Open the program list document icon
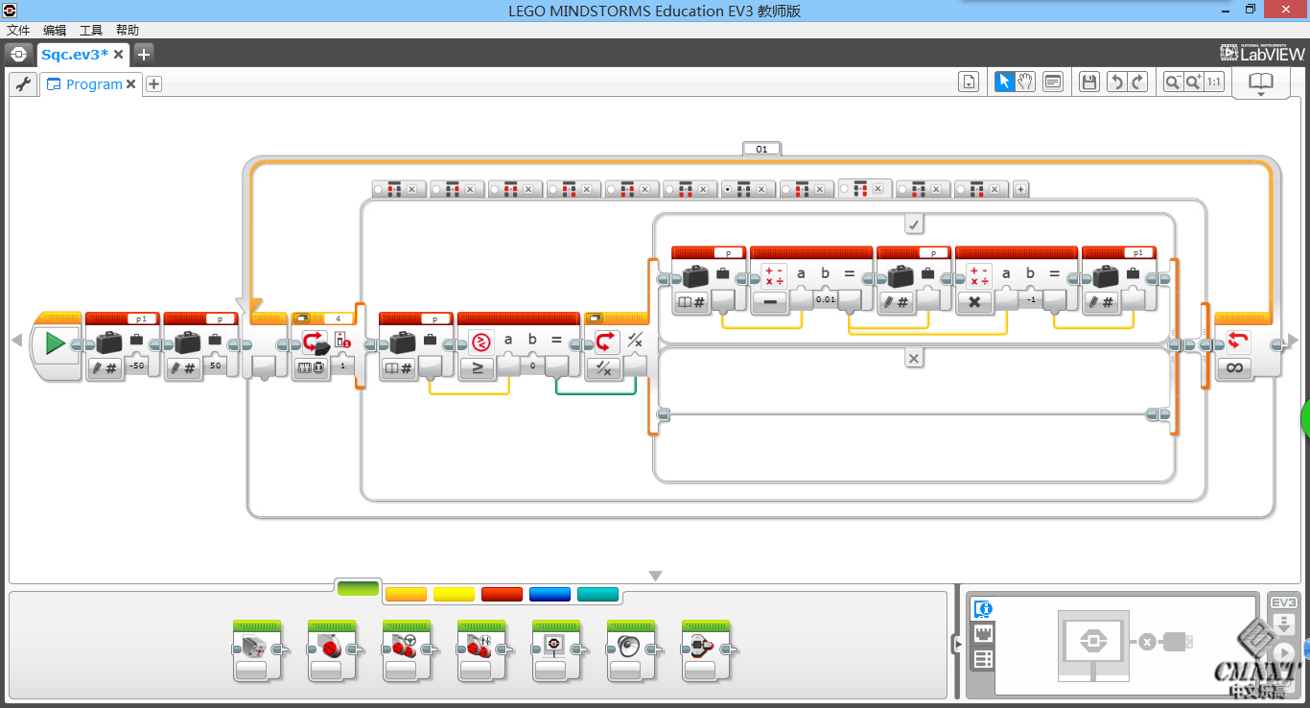This screenshot has height=708, width=1310. (x=969, y=83)
